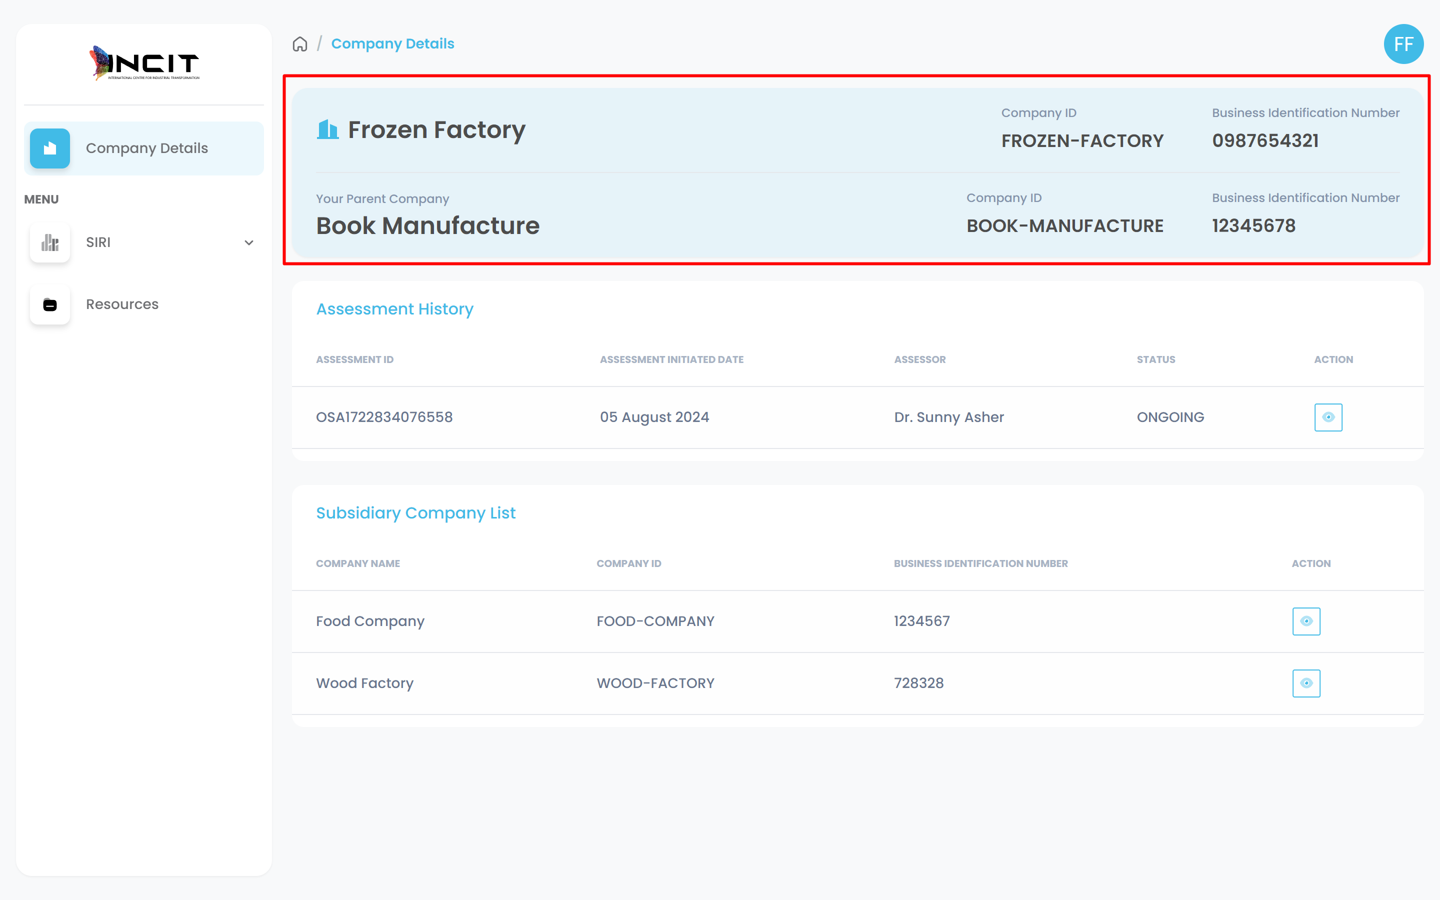Click Food Company row name
1440x900 pixels.
(x=370, y=621)
